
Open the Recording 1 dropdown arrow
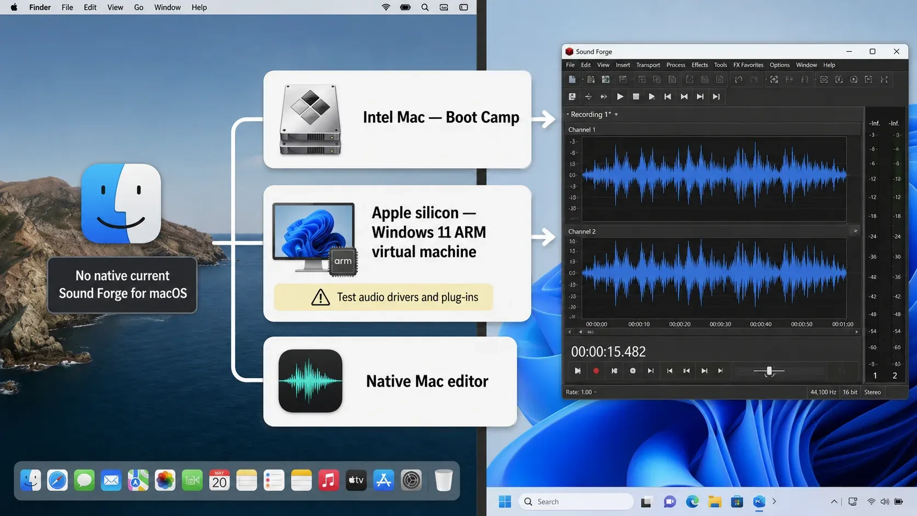pyautogui.click(x=616, y=115)
